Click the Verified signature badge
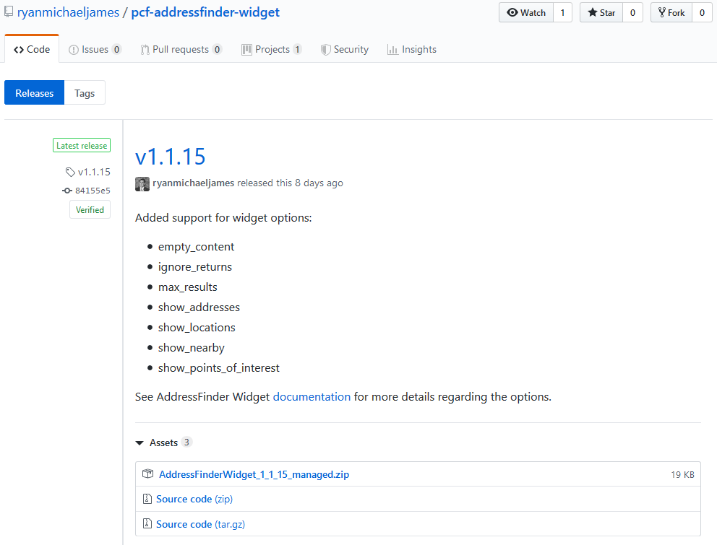This screenshot has width=717, height=545. pyautogui.click(x=90, y=210)
